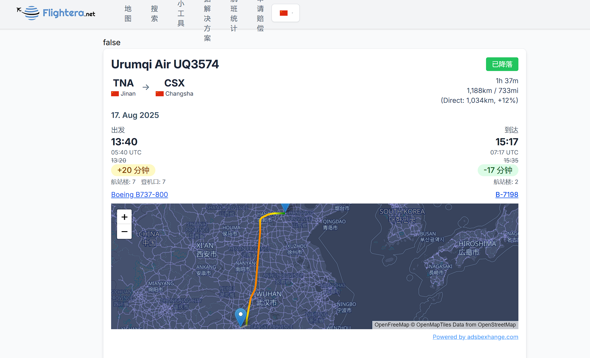Click the China flag beside Changsha

coord(160,94)
